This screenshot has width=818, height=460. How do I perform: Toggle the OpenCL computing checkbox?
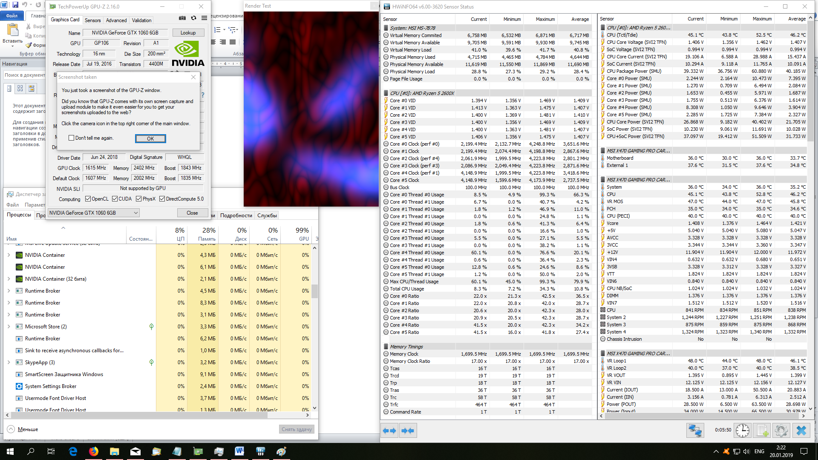(x=88, y=199)
